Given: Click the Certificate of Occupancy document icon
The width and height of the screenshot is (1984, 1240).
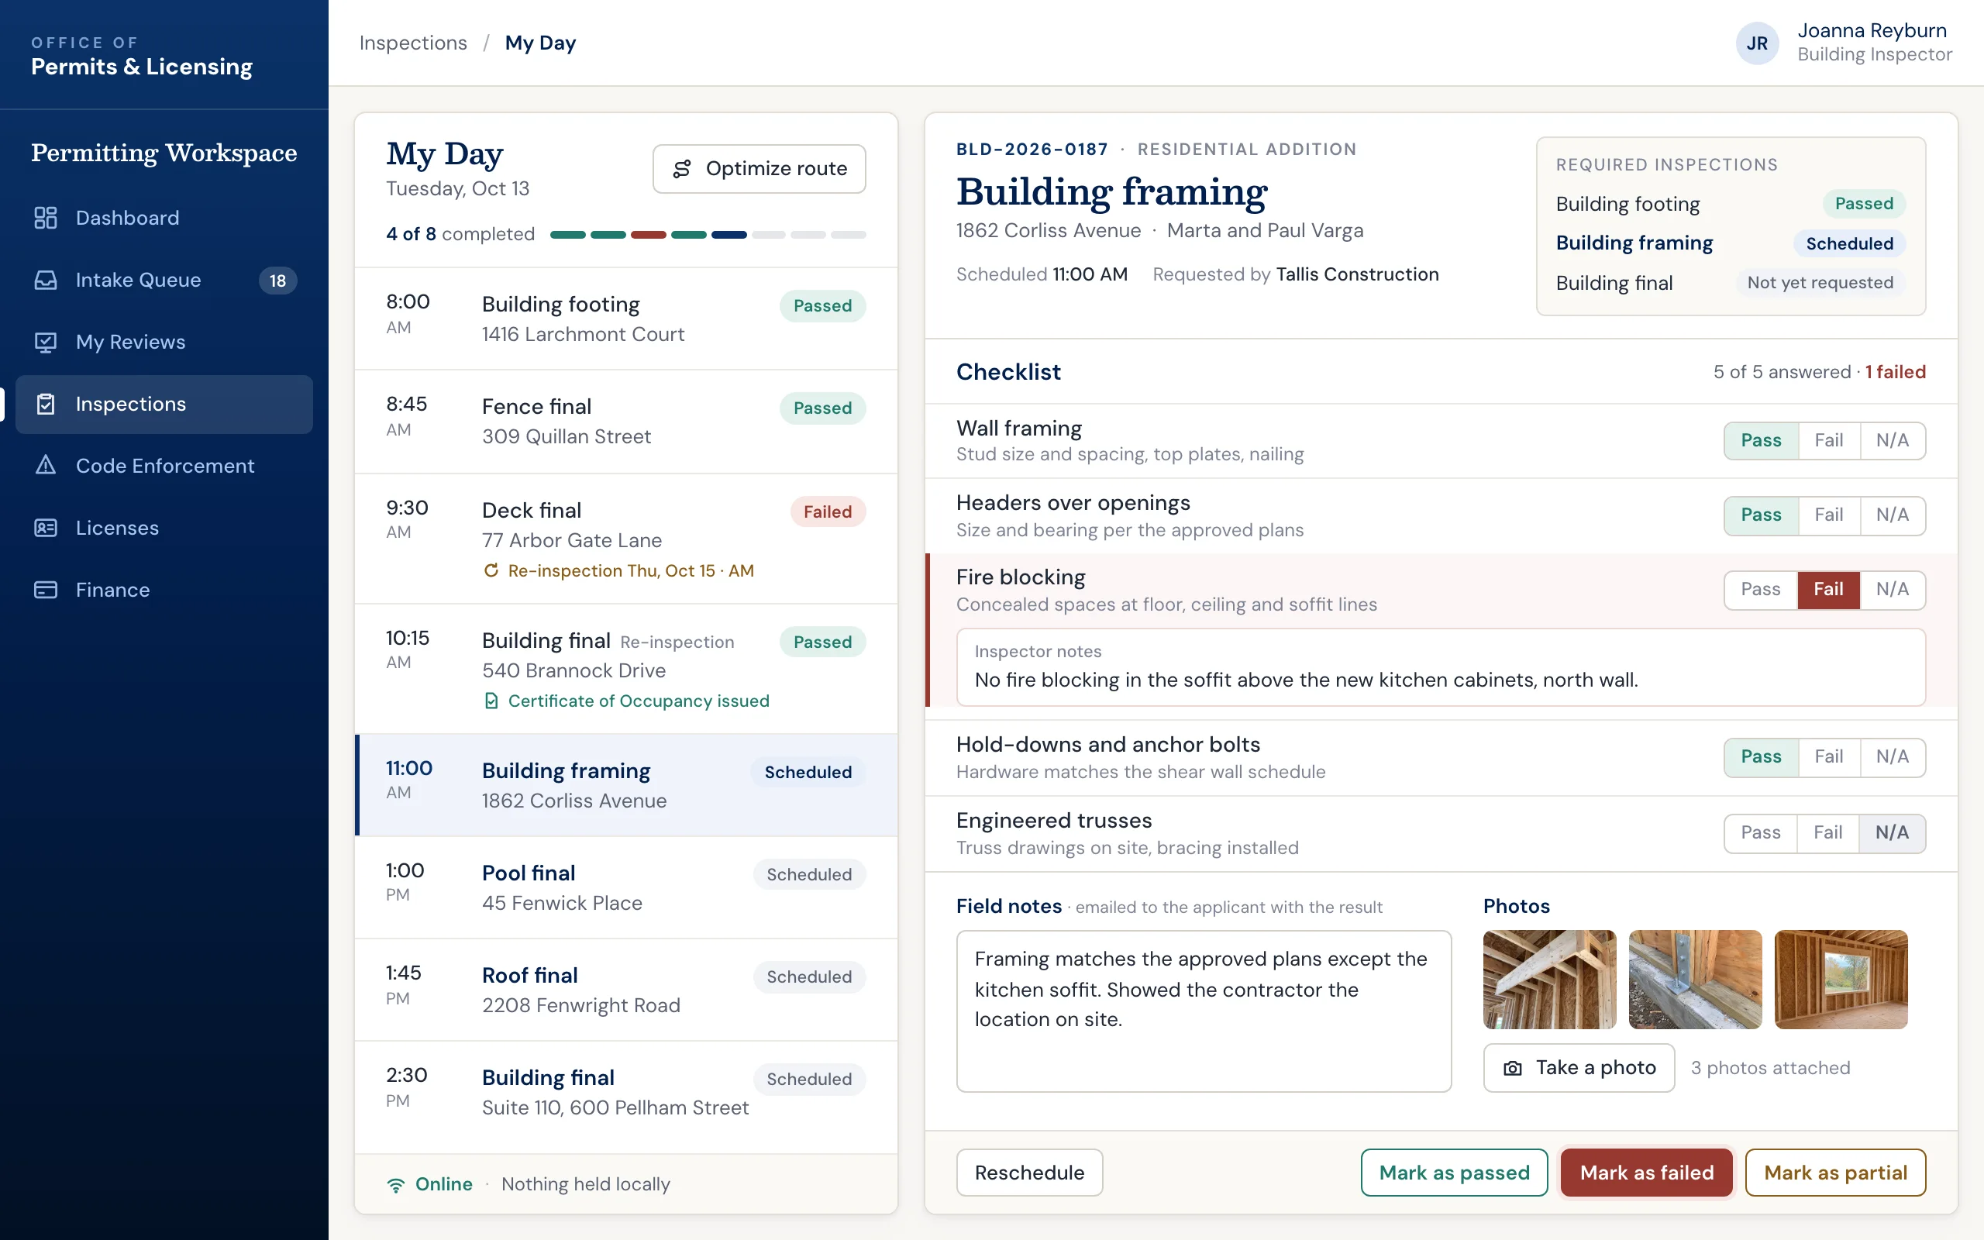Looking at the screenshot, I should point(491,701).
